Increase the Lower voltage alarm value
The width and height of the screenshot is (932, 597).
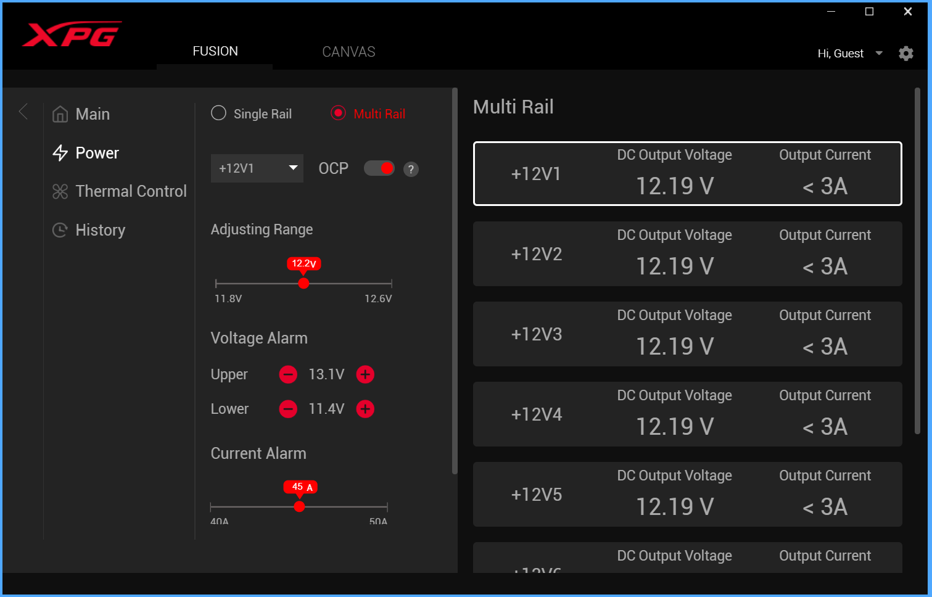coord(365,409)
